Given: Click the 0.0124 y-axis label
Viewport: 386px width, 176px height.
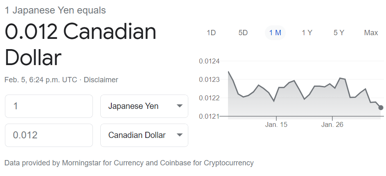Looking at the screenshot, I should pyautogui.click(x=209, y=61).
